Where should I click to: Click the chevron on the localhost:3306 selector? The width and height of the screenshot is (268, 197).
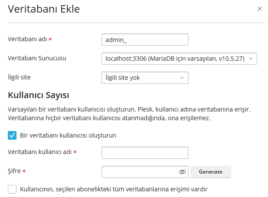251,59
